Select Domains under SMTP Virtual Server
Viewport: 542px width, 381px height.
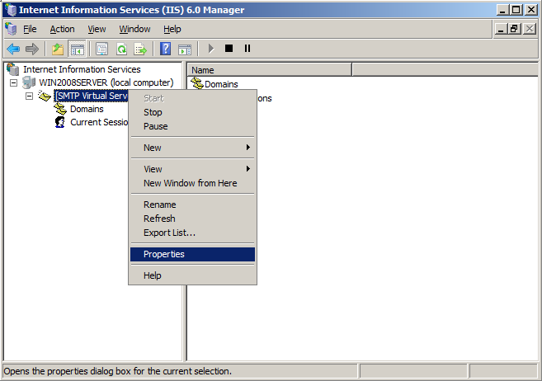[87, 109]
